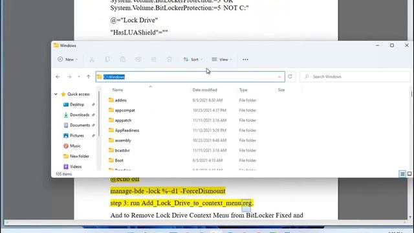This screenshot has width=414, height=233.
Task: Click the navigation pane scrollbar
Action: point(99,114)
